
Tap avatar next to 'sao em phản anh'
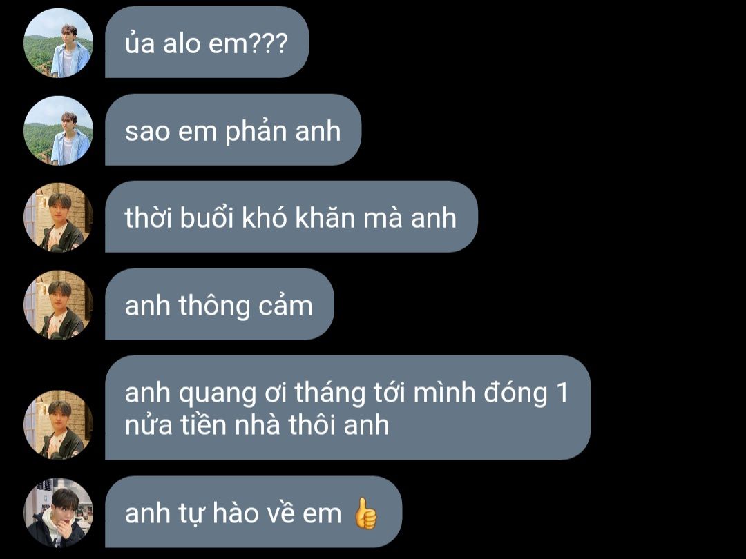coord(58,130)
